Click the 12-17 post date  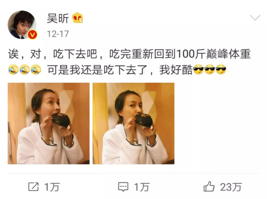[58, 34]
